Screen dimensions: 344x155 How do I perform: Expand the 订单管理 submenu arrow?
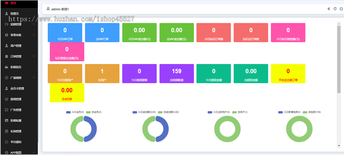34,56
